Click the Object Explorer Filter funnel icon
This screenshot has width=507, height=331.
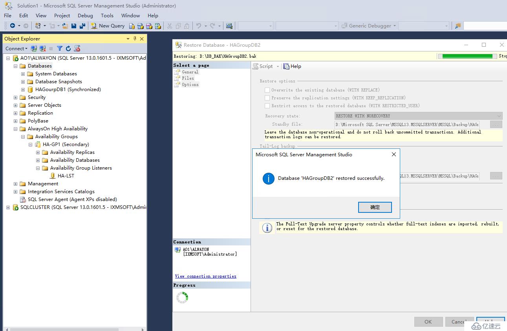[x=60, y=48]
